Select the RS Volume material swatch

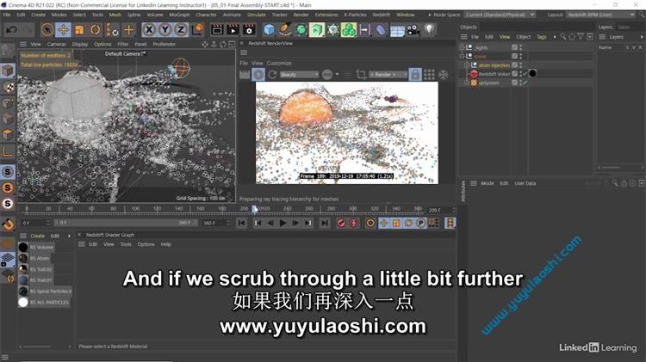[x=23, y=248]
